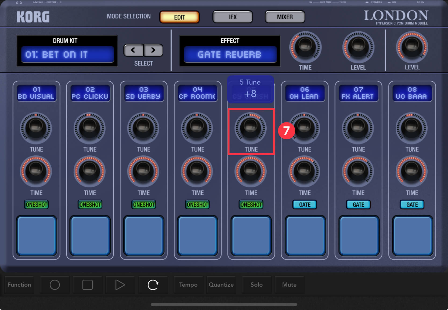This screenshot has height=310, width=448.
Task: Select the previous drum kit arrow
Action: click(x=133, y=50)
